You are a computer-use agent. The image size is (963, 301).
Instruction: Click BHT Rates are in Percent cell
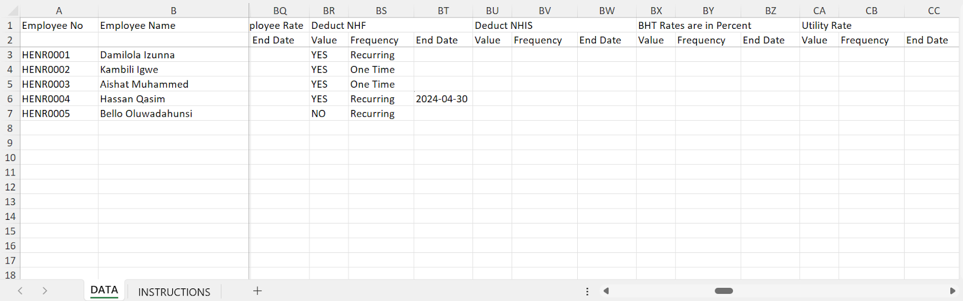click(695, 25)
